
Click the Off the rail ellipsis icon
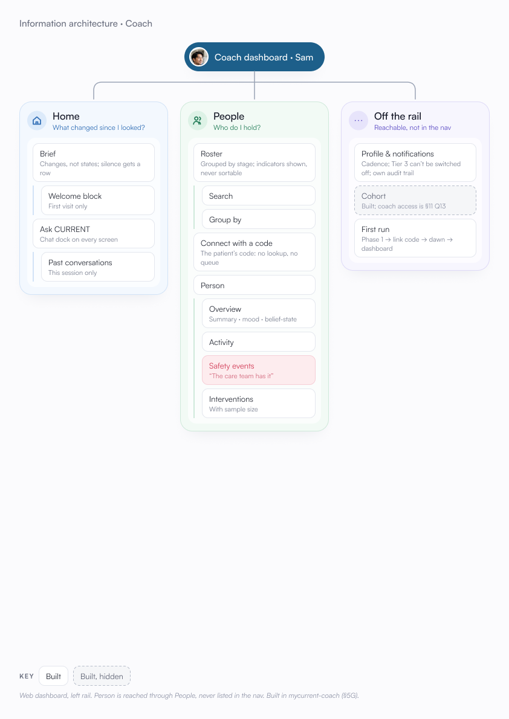click(x=358, y=121)
